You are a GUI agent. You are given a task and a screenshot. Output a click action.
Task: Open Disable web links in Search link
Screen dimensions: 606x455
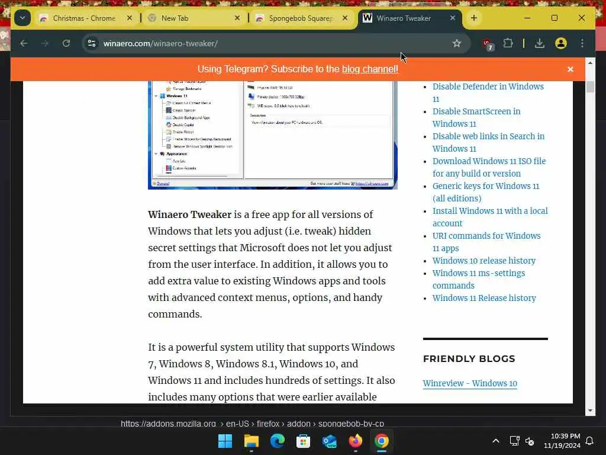(488, 142)
